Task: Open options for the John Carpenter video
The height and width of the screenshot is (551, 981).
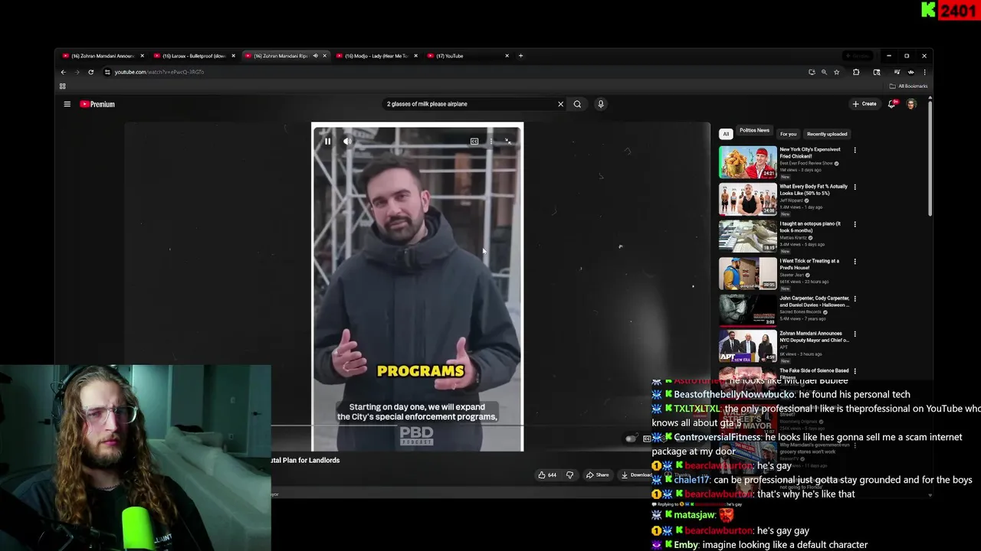Action: 855,298
